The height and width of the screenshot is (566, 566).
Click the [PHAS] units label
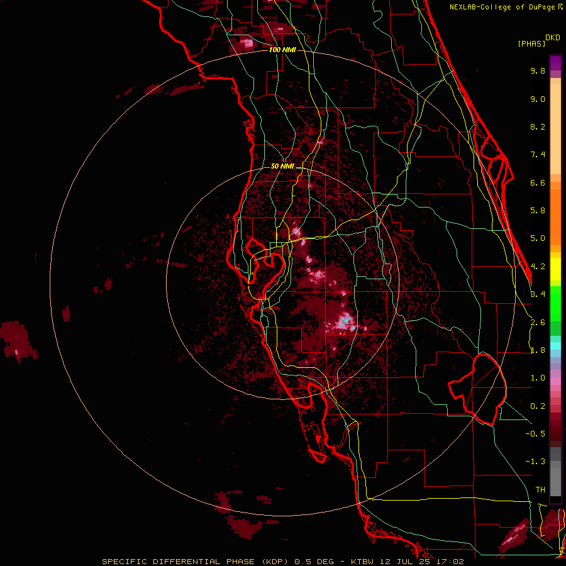tap(531, 44)
